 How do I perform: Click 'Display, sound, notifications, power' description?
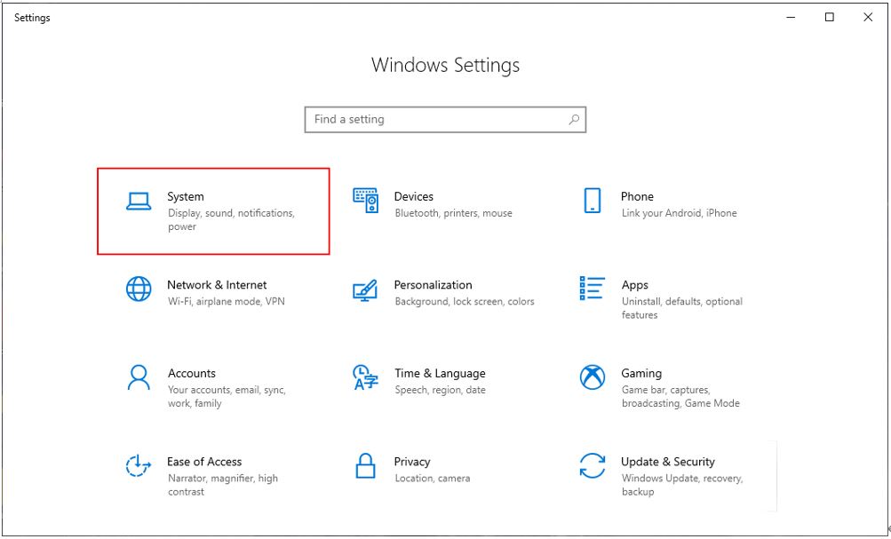[x=231, y=220]
